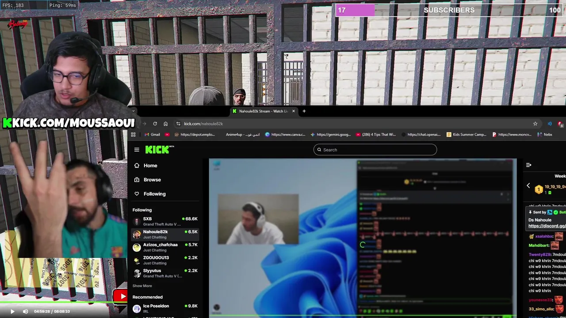Viewport: 566px width, 318px height.
Task: Click username xsalahba in chat
Action: tap(544, 236)
